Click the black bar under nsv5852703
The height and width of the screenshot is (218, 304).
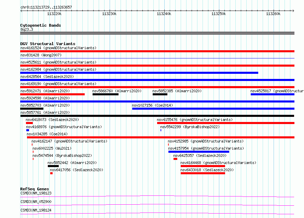click(x=32, y=109)
